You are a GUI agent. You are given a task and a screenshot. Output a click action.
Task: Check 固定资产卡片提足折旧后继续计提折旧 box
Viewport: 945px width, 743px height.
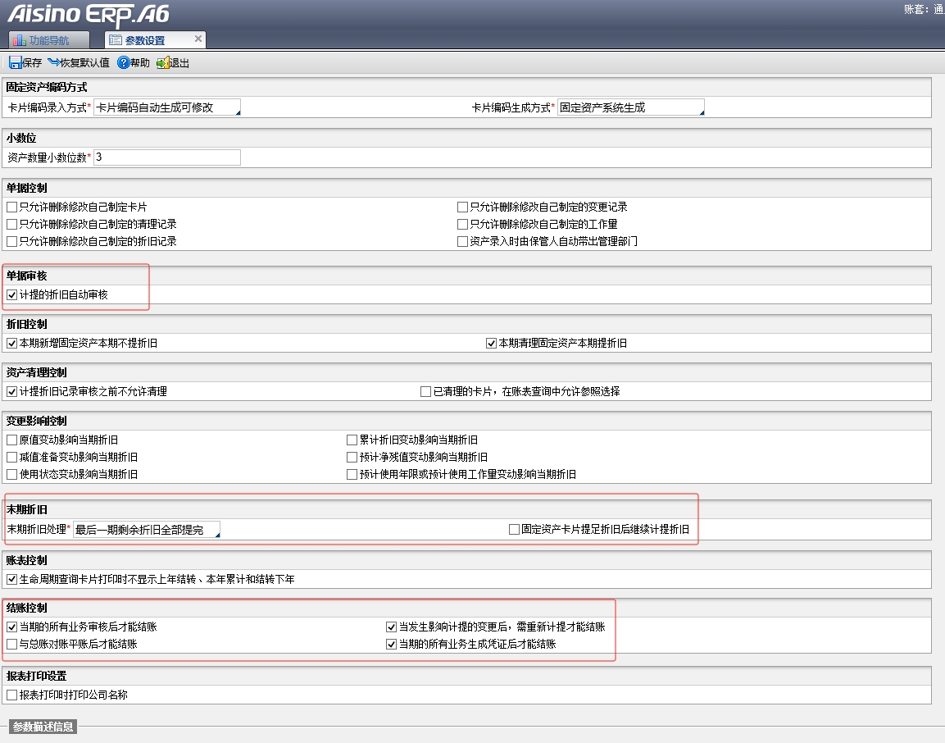[514, 530]
